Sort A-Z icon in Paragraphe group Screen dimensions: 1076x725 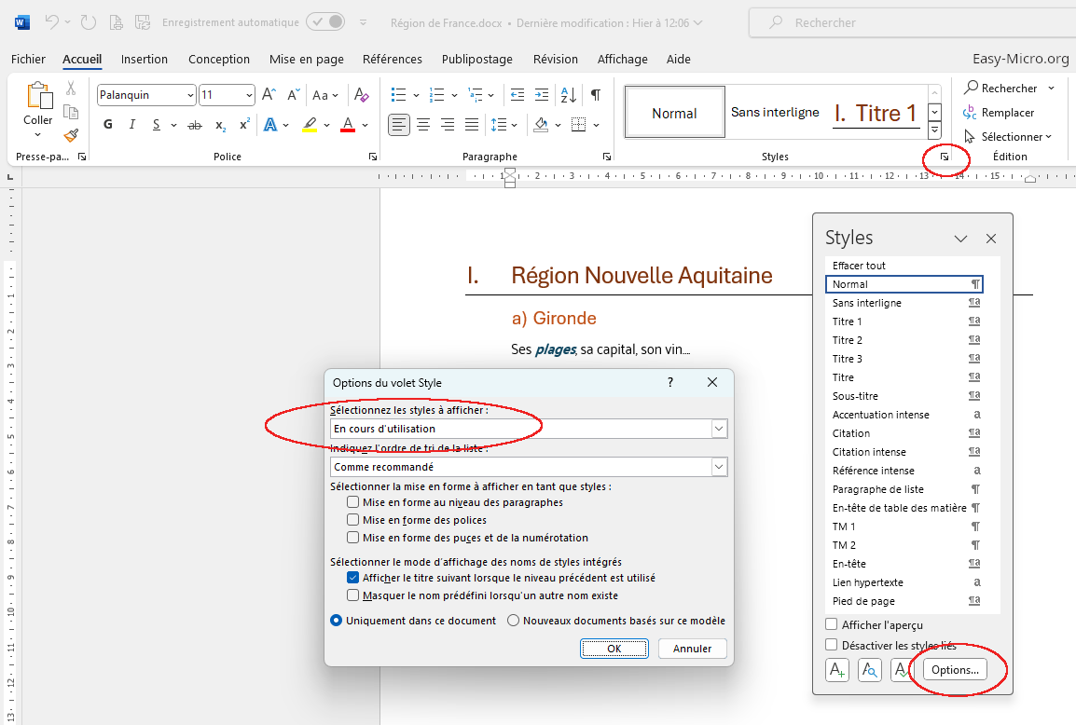point(568,95)
